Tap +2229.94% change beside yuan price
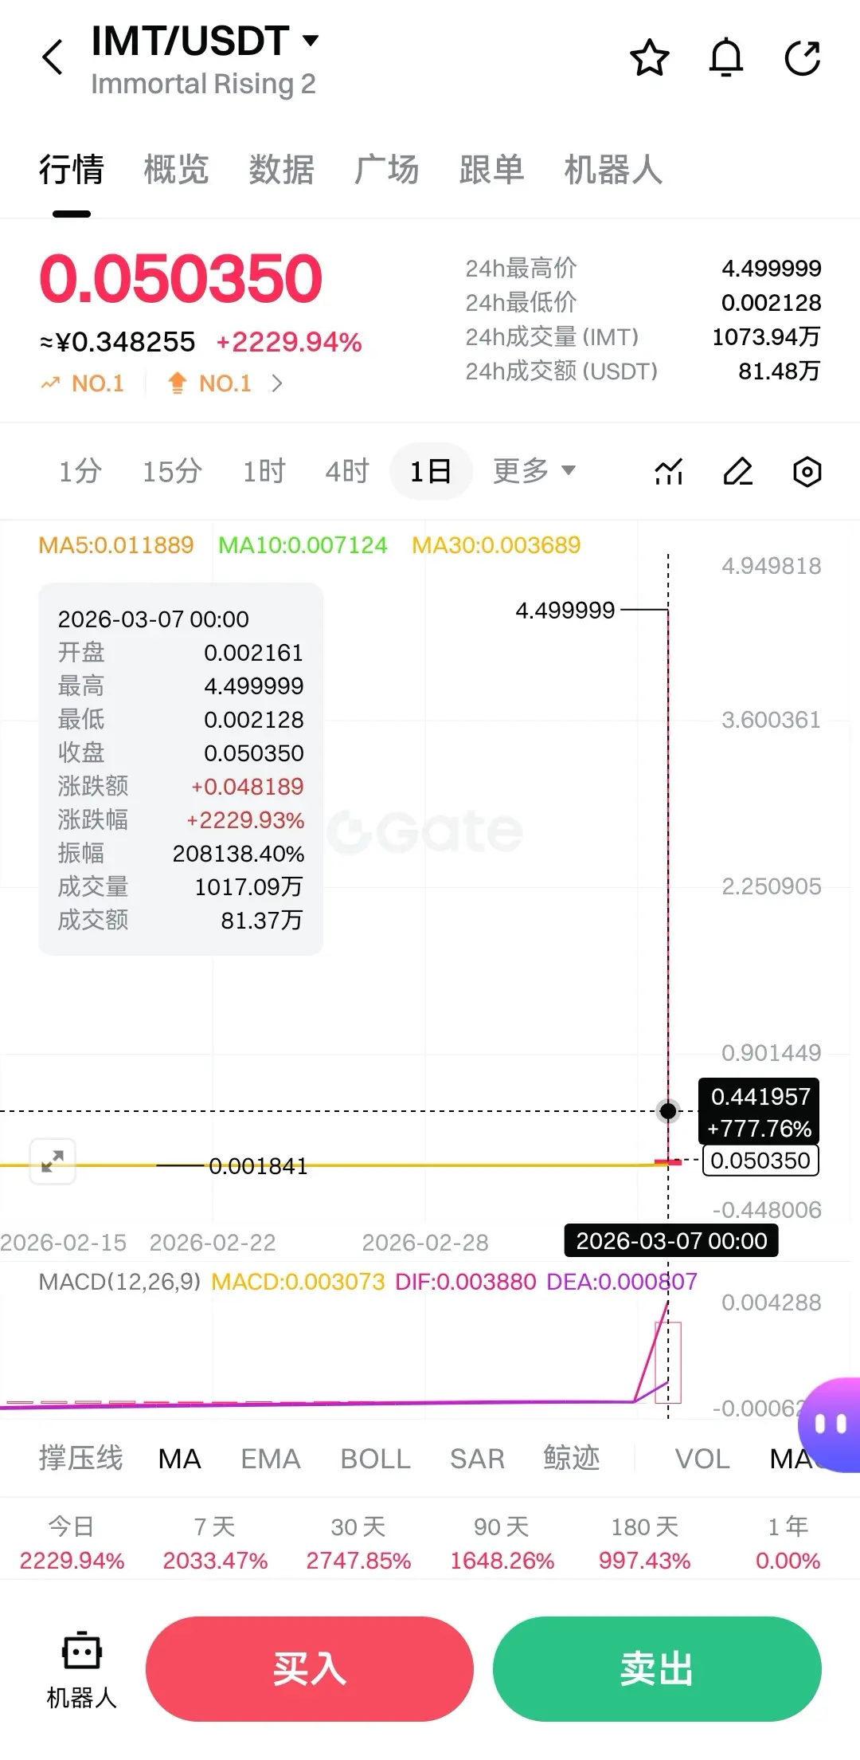 pos(289,342)
